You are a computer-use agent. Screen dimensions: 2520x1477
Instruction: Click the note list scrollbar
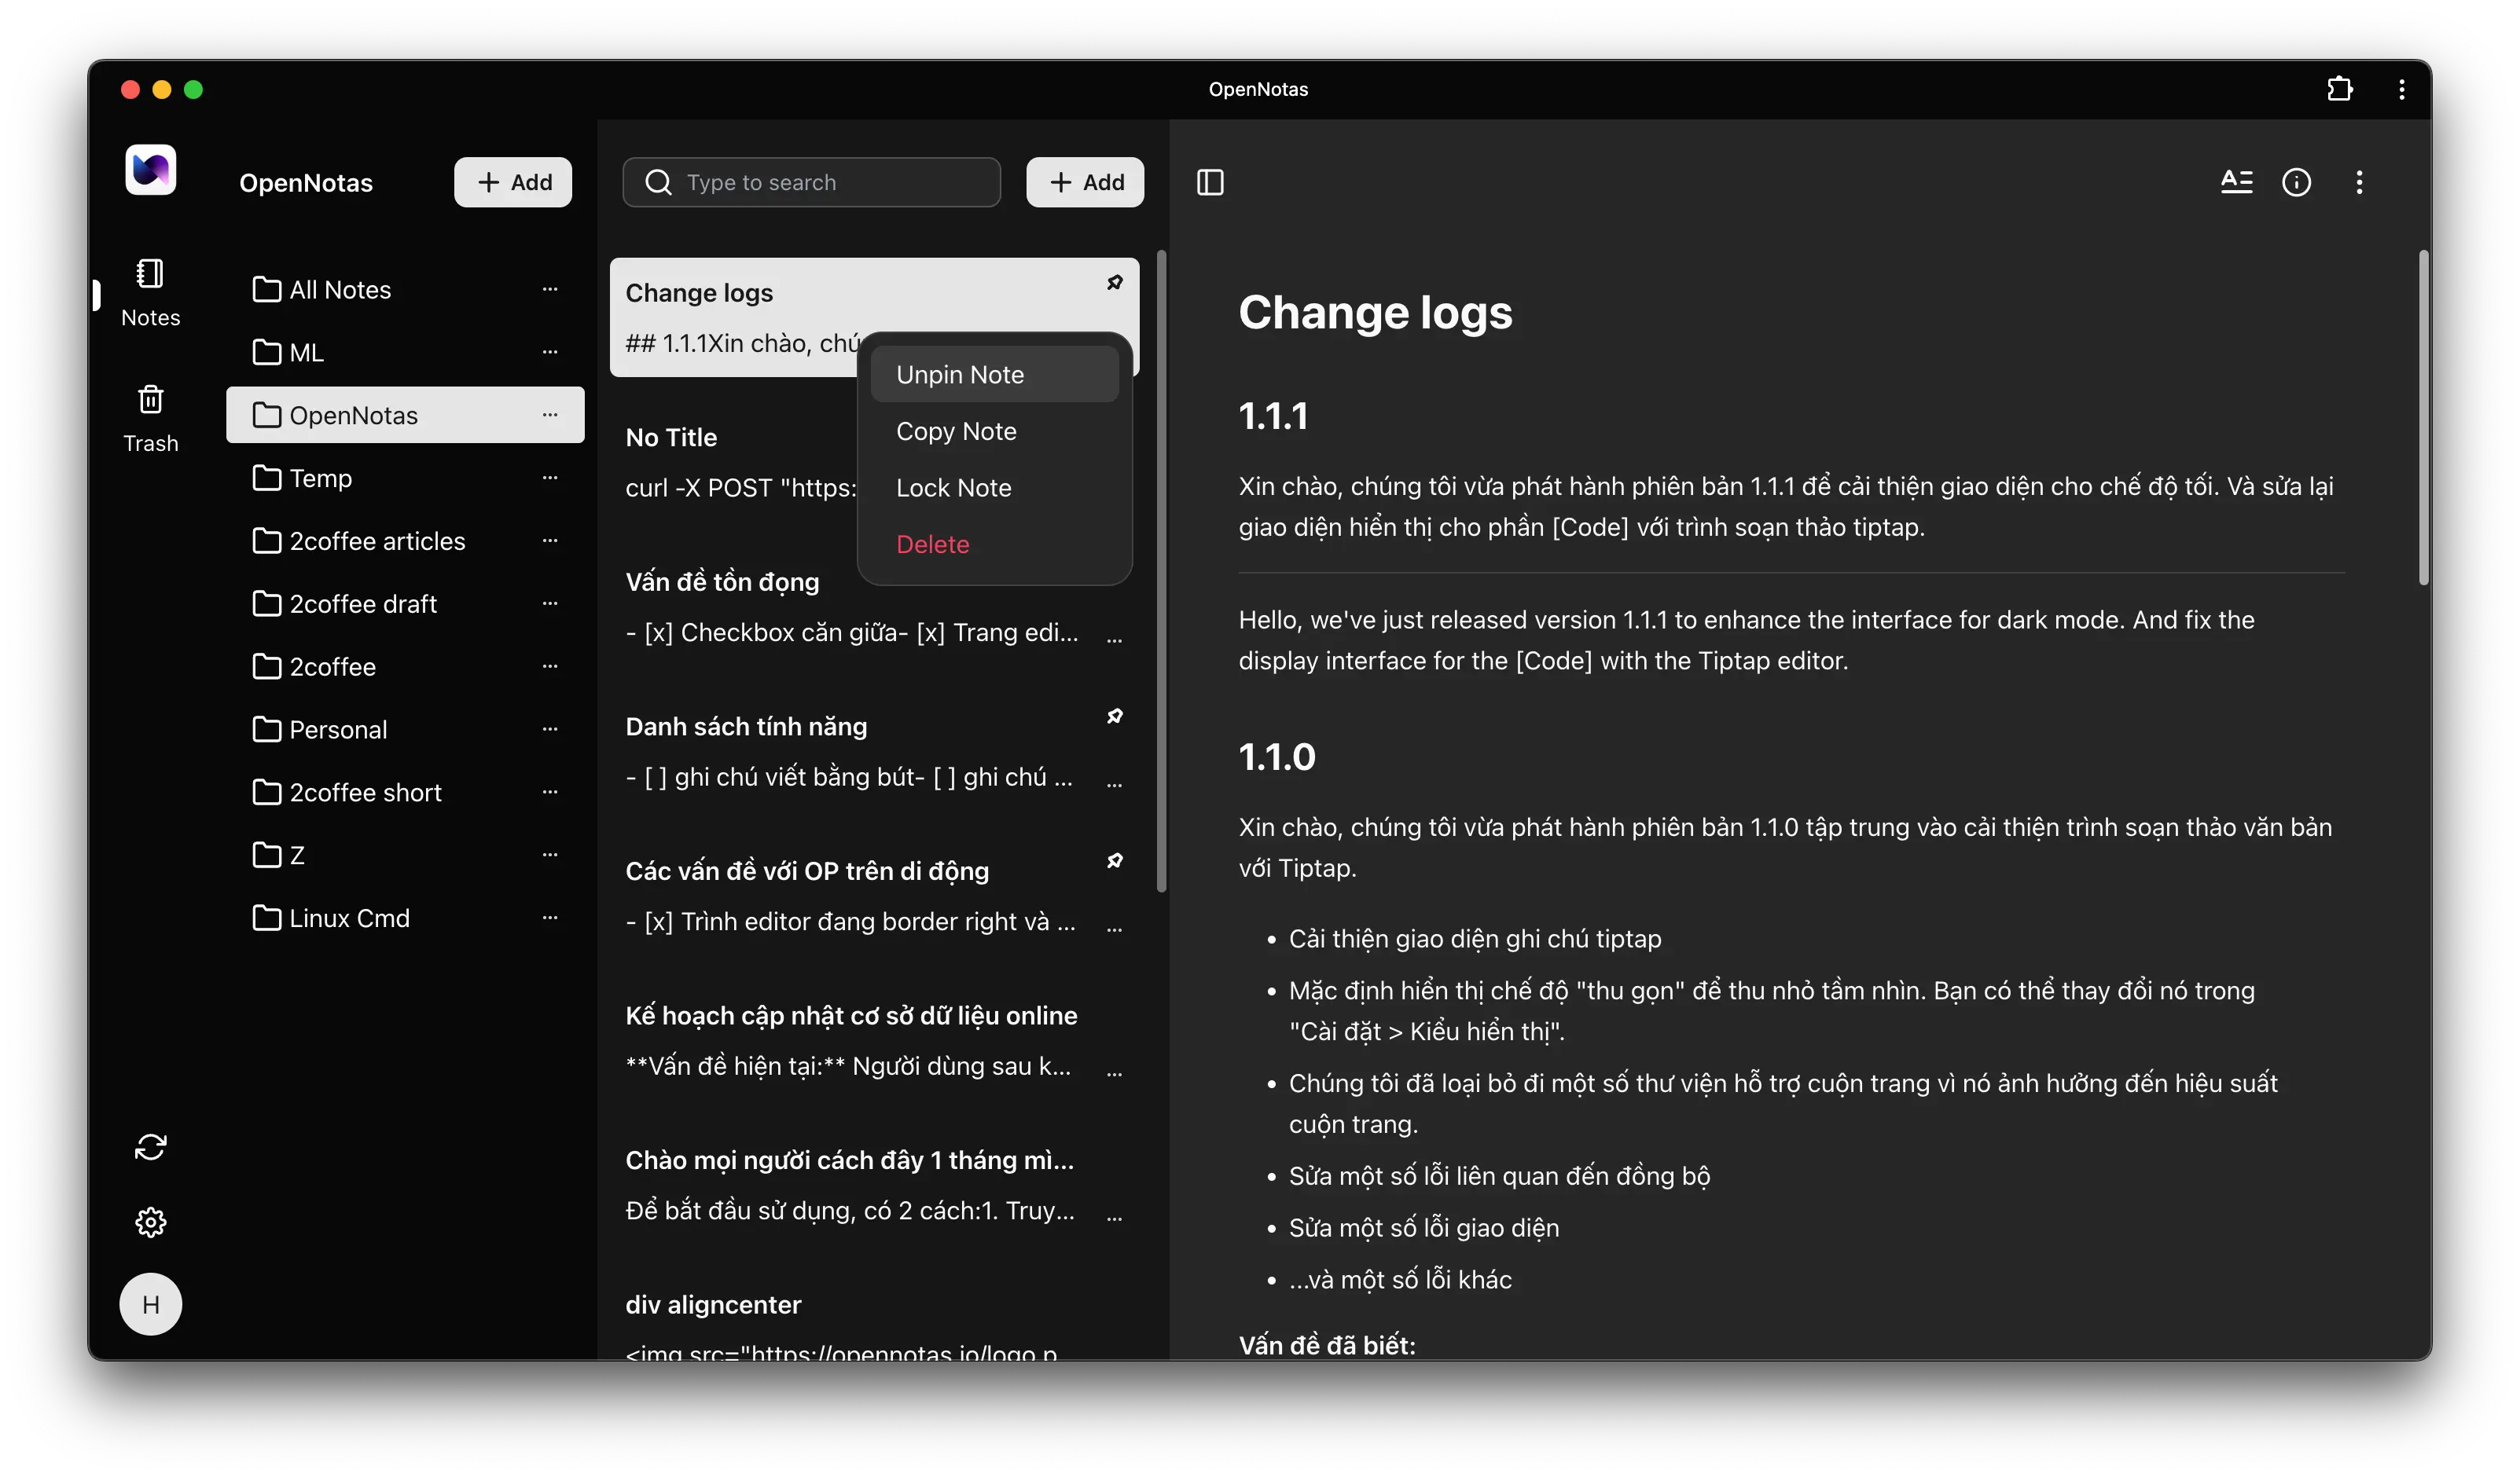1161,570
